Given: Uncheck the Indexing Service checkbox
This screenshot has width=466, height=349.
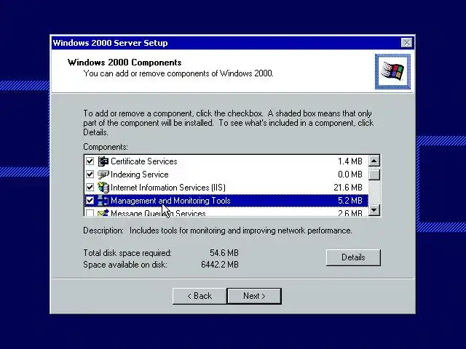Looking at the screenshot, I should 90,174.
